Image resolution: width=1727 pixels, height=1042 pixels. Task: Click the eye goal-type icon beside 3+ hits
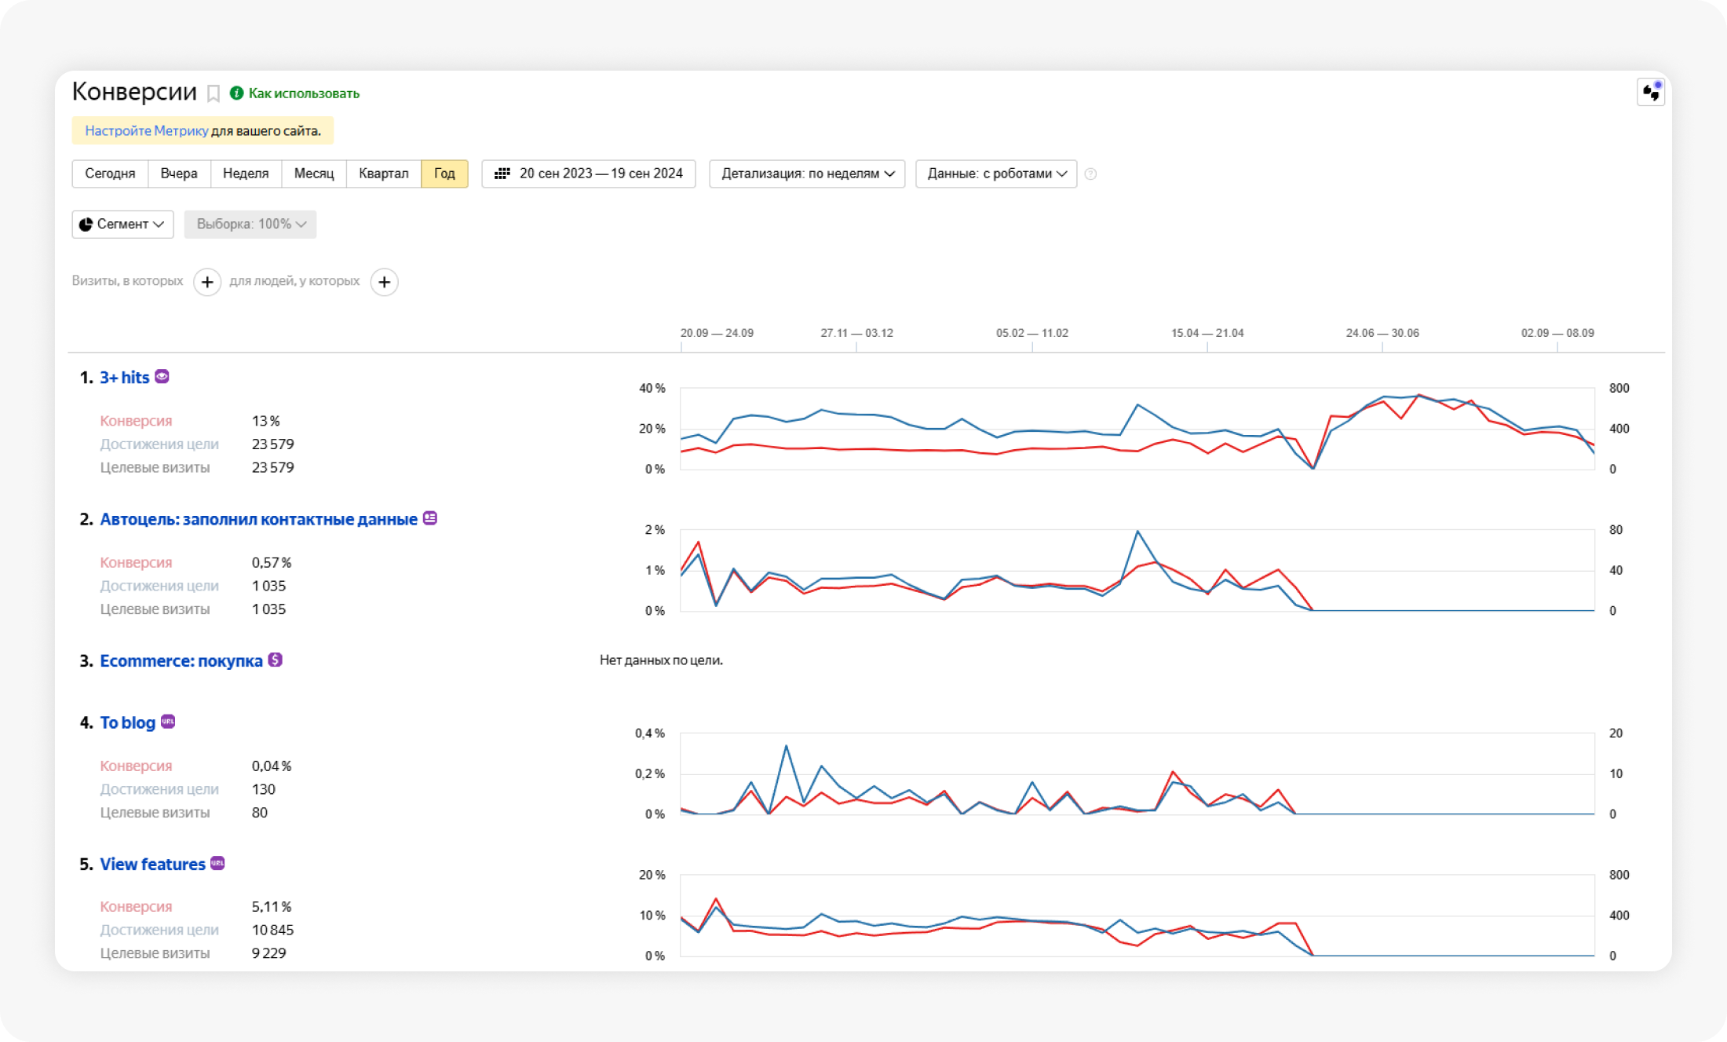162,377
